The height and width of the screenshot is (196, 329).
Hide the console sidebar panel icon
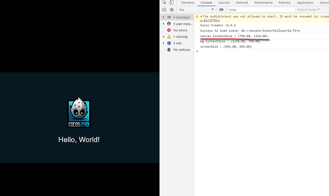pyautogui.click(x=164, y=10)
